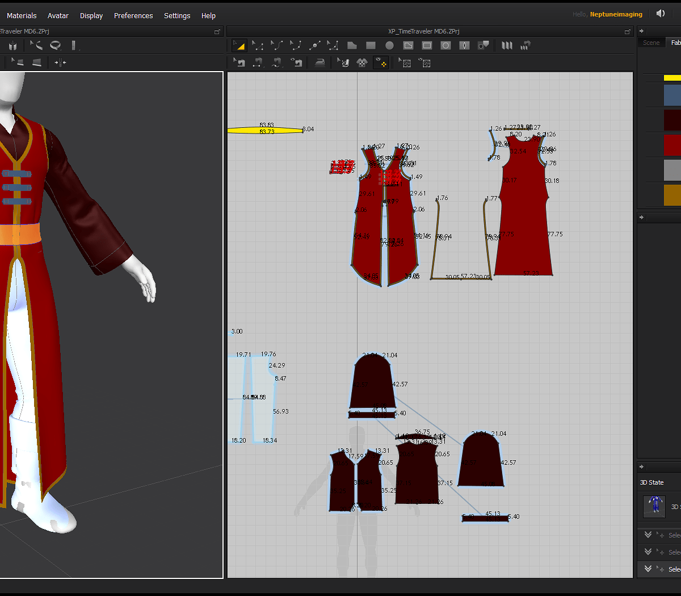
Task: Select the Polygon pattern tool
Action: coord(352,45)
